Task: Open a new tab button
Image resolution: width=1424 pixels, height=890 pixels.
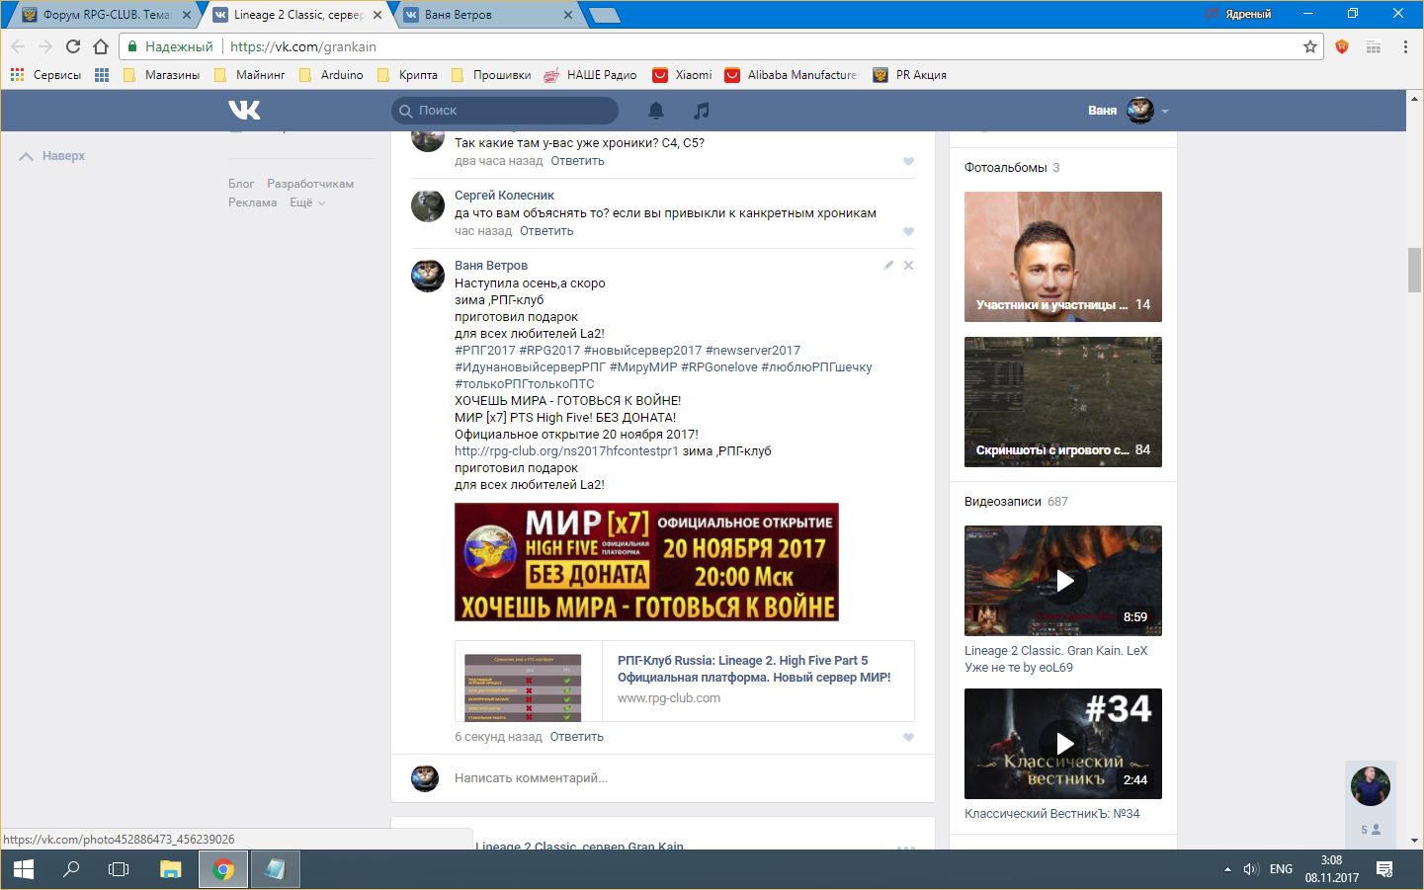Action: tap(603, 15)
